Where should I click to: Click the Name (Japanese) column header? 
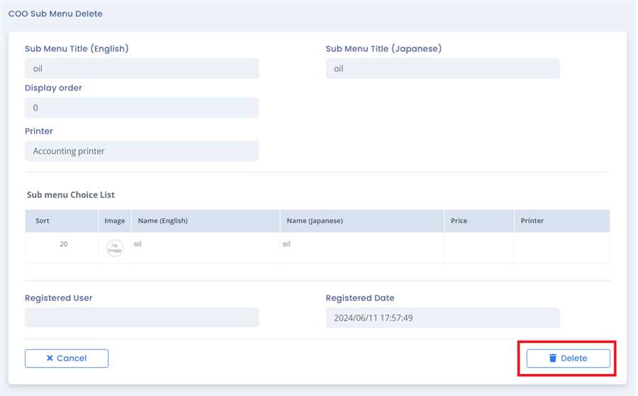pos(315,221)
